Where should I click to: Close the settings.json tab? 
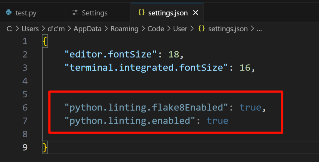196,13
